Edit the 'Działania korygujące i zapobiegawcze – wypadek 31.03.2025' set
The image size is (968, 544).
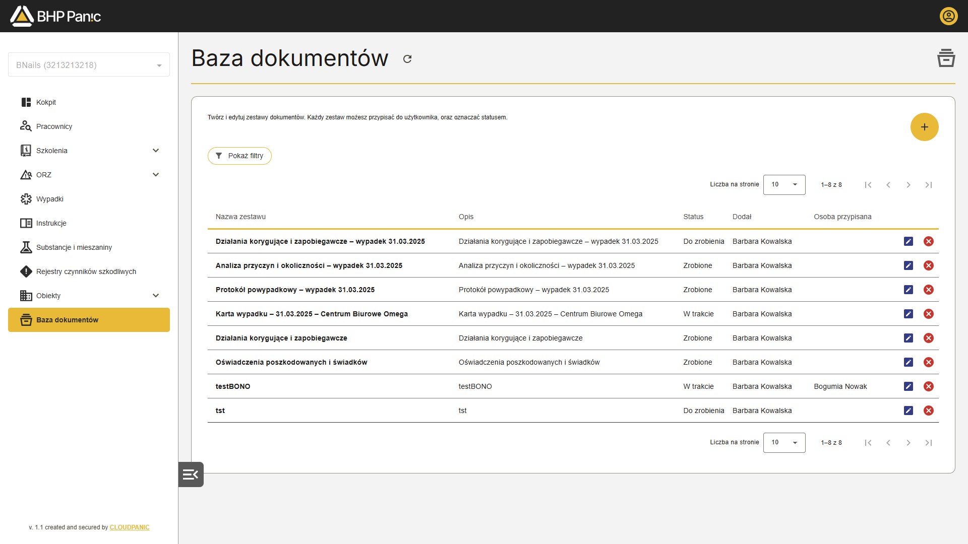tap(909, 241)
